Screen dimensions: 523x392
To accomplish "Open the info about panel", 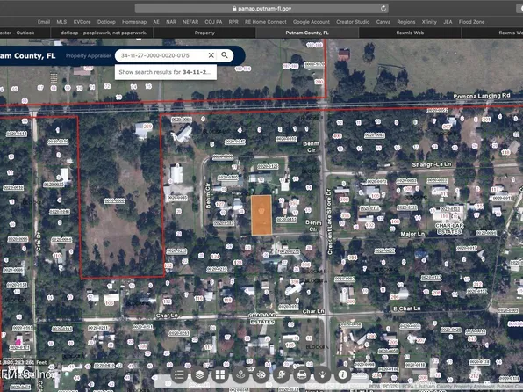I will click(343, 374).
